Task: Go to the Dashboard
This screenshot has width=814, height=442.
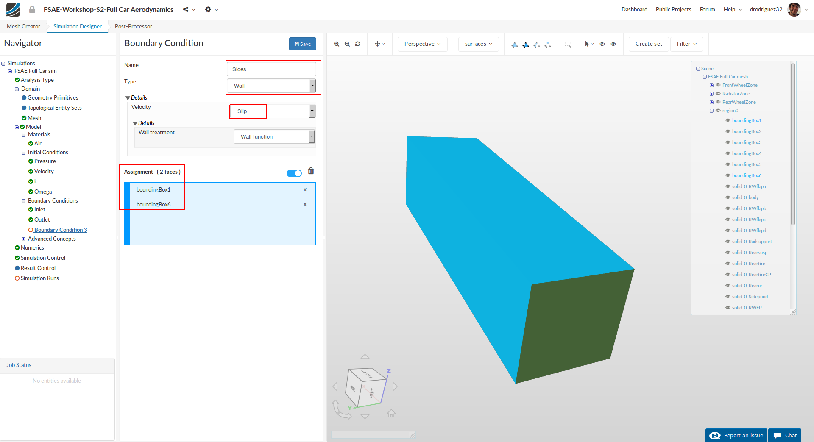Action: coord(634,9)
